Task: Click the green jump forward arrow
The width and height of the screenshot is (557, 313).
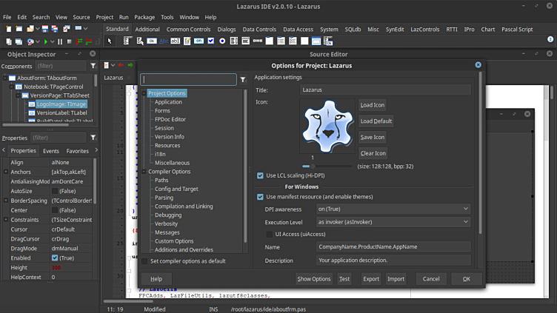Action: coord(130,65)
